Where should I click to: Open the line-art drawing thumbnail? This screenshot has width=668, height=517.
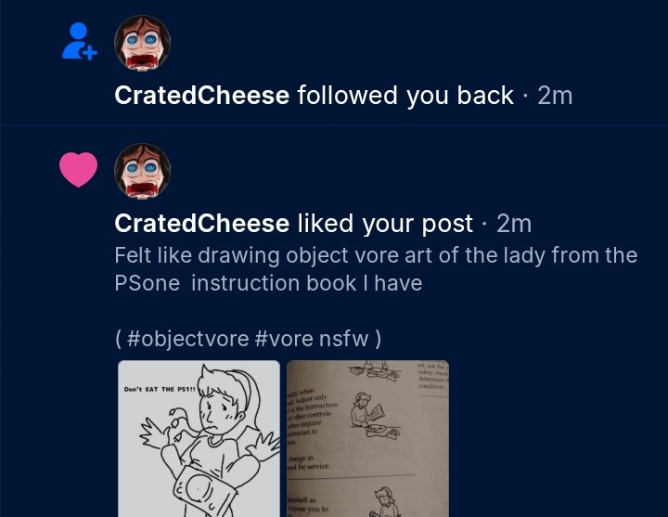coord(199,438)
